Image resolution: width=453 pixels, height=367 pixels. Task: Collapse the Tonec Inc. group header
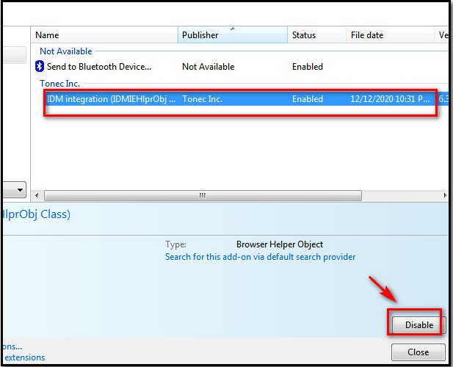(x=59, y=84)
